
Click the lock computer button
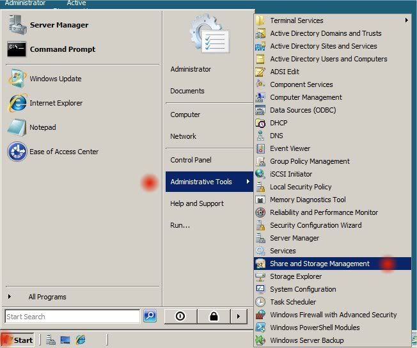[x=214, y=317]
